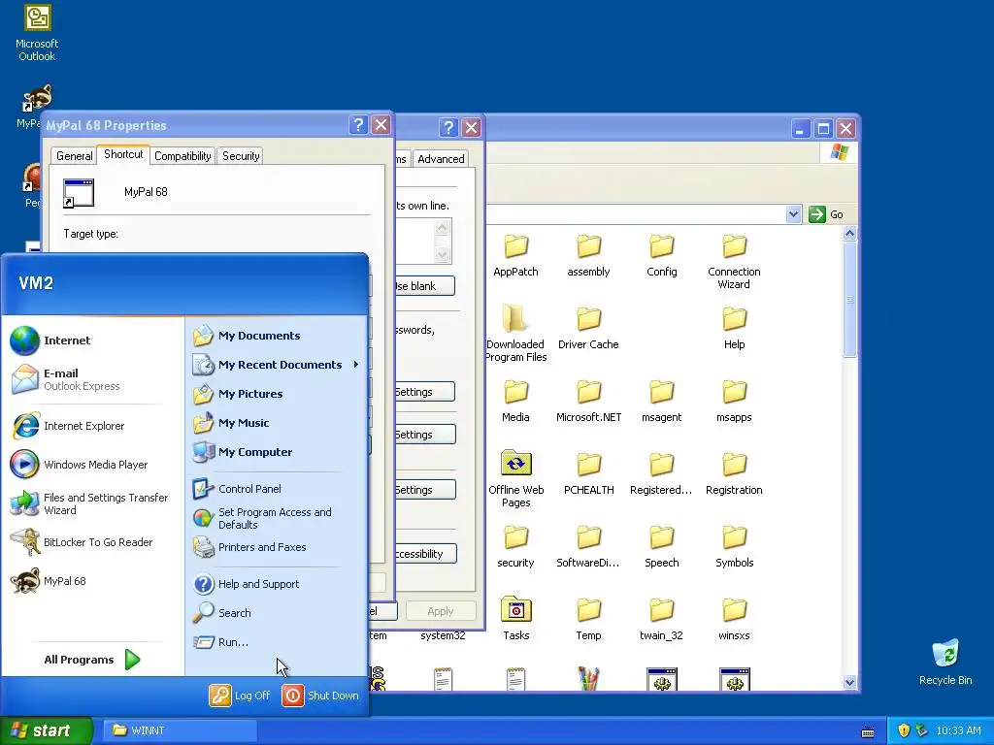Click the taskbar clock
This screenshot has width=994, height=745.
(958, 730)
